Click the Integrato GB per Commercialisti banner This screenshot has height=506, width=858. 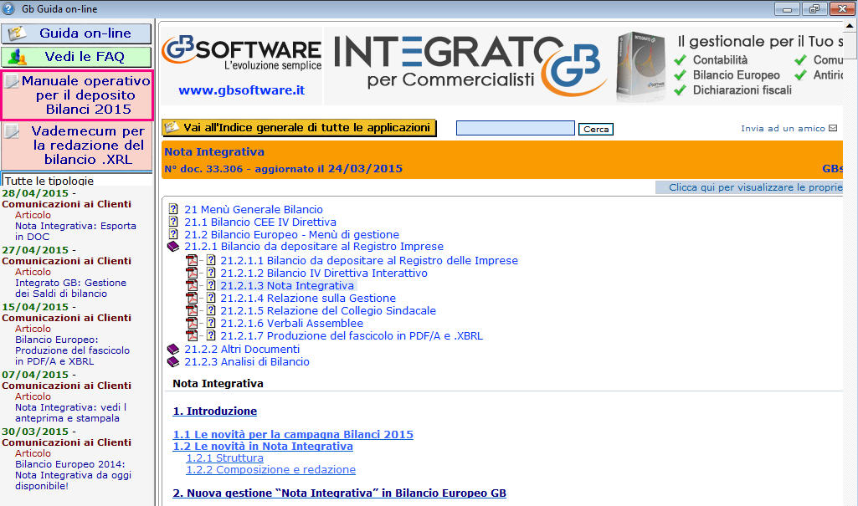(469, 64)
